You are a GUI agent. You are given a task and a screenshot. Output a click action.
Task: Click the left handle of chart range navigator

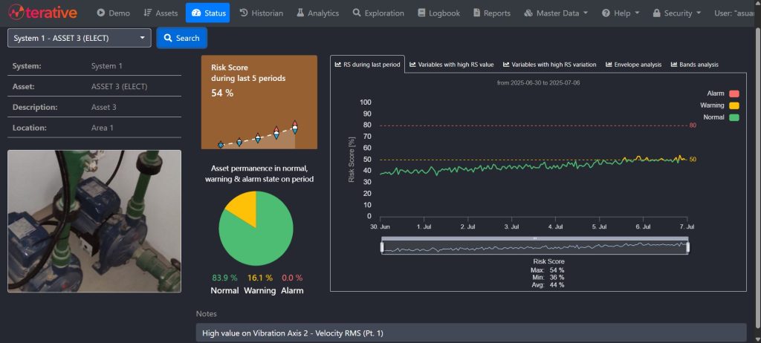tap(382, 246)
